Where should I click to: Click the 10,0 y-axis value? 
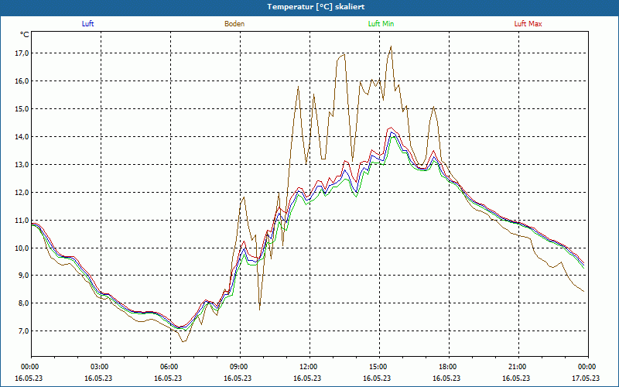(x=22, y=248)
